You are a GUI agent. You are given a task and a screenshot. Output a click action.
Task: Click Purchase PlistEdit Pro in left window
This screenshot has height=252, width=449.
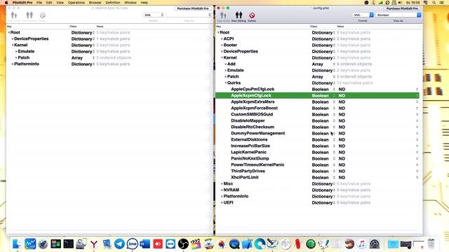click(193, 8)
